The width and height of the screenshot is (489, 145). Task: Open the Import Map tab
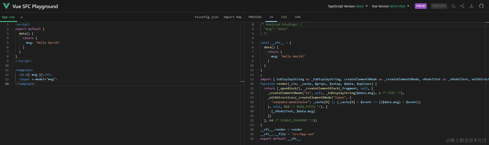[x=233, y=17]
